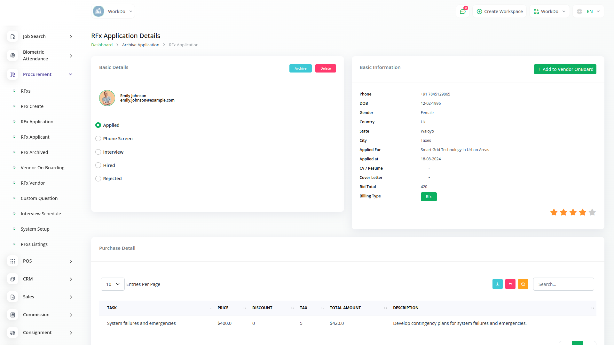This screenshot has height=345, width=614.
Task: Open the Custom Question menu item
Action: point(39,198)
